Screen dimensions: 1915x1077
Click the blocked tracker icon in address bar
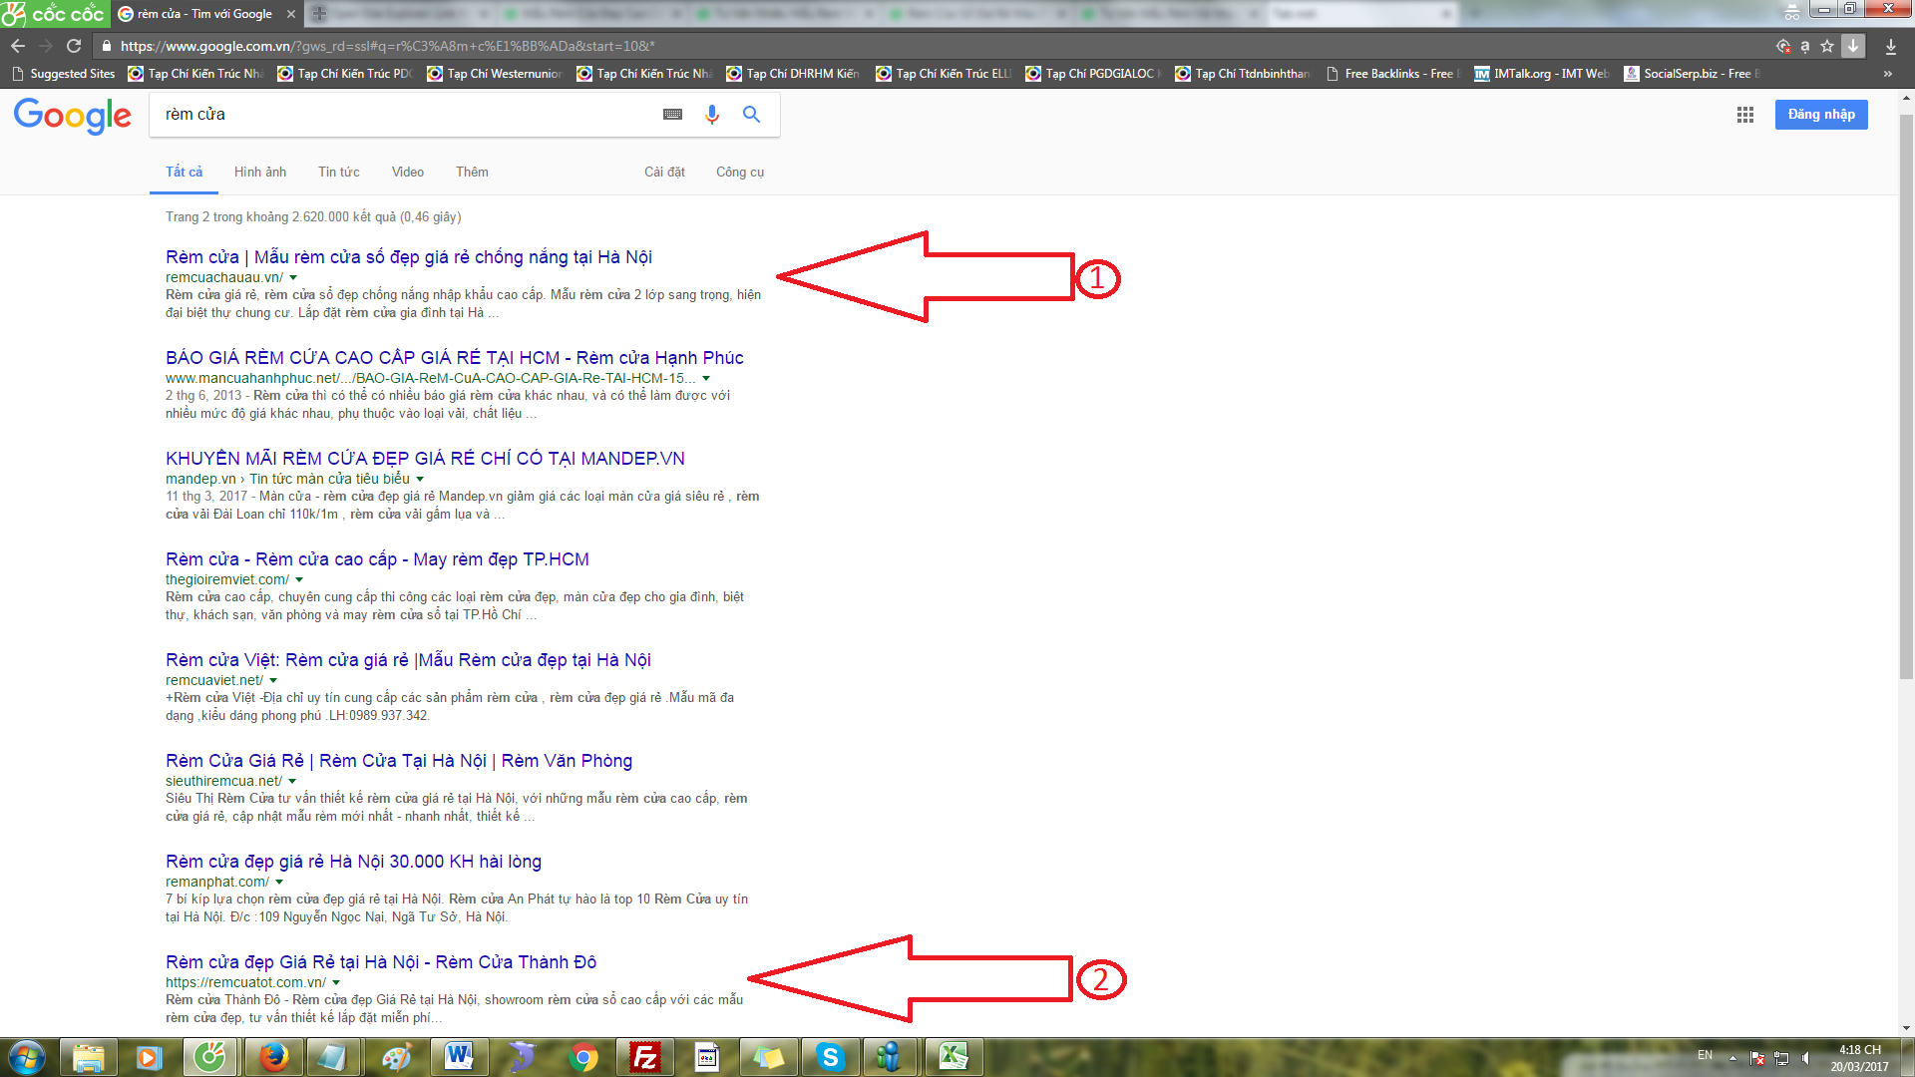[1783, 46]
